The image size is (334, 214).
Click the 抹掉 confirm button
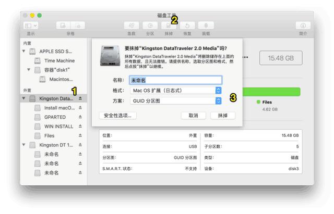click(x=223, y=116)
